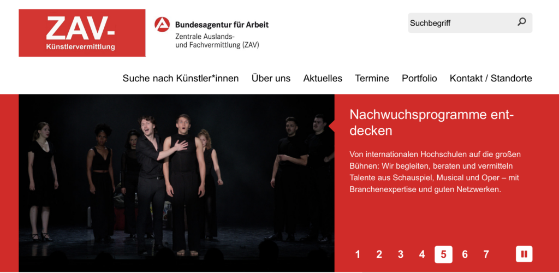559x273 pixels.
Task: Open the Aktuelles navigation item
Action: click(323, 79)
